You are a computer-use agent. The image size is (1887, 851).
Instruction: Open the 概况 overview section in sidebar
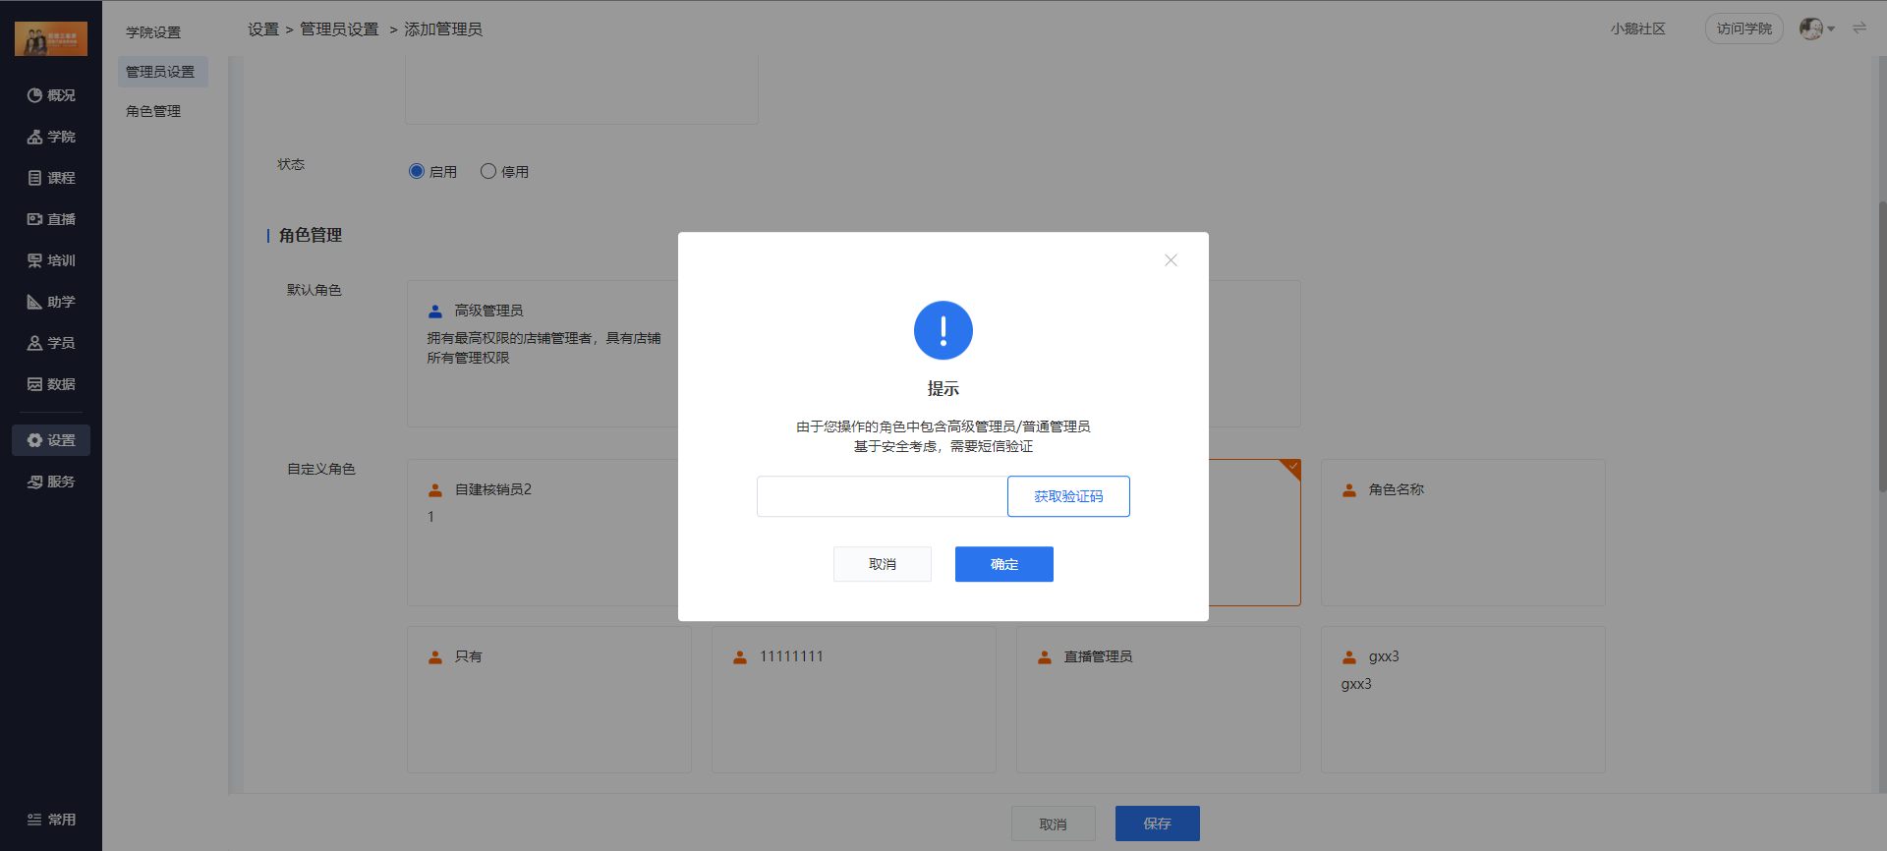point(51,95)
